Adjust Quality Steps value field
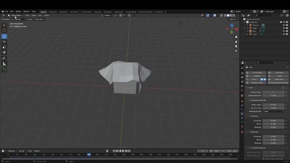 coord(273,92)
